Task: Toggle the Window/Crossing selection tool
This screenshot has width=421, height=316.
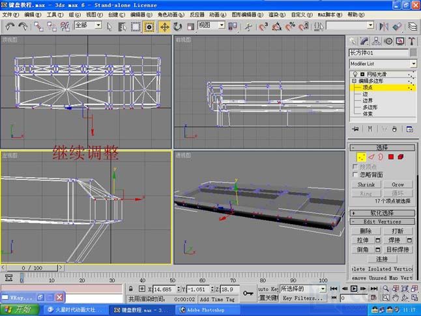Action: point(149,27)
